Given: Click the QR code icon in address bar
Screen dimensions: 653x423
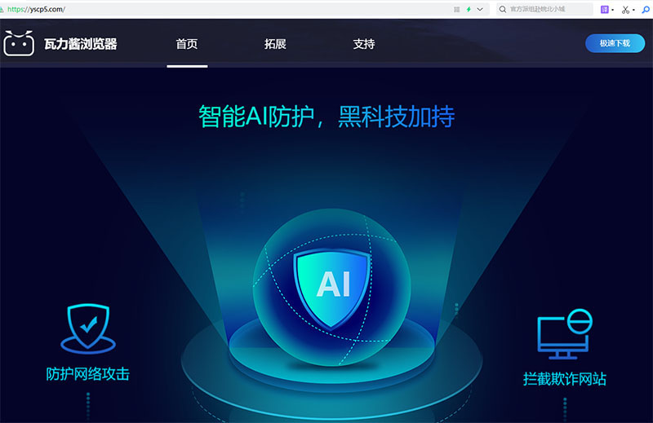Looking at the screenshot, I should pyautogui.click(x=457, y=9).
